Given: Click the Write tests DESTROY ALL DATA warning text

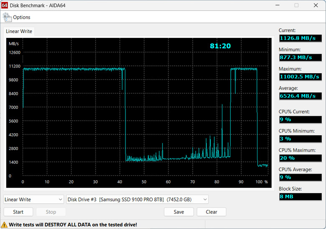Looking at the screenshot, I should click(73, 225).
